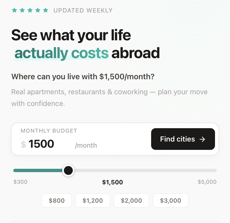Click the middle star icon

(30, 10)
